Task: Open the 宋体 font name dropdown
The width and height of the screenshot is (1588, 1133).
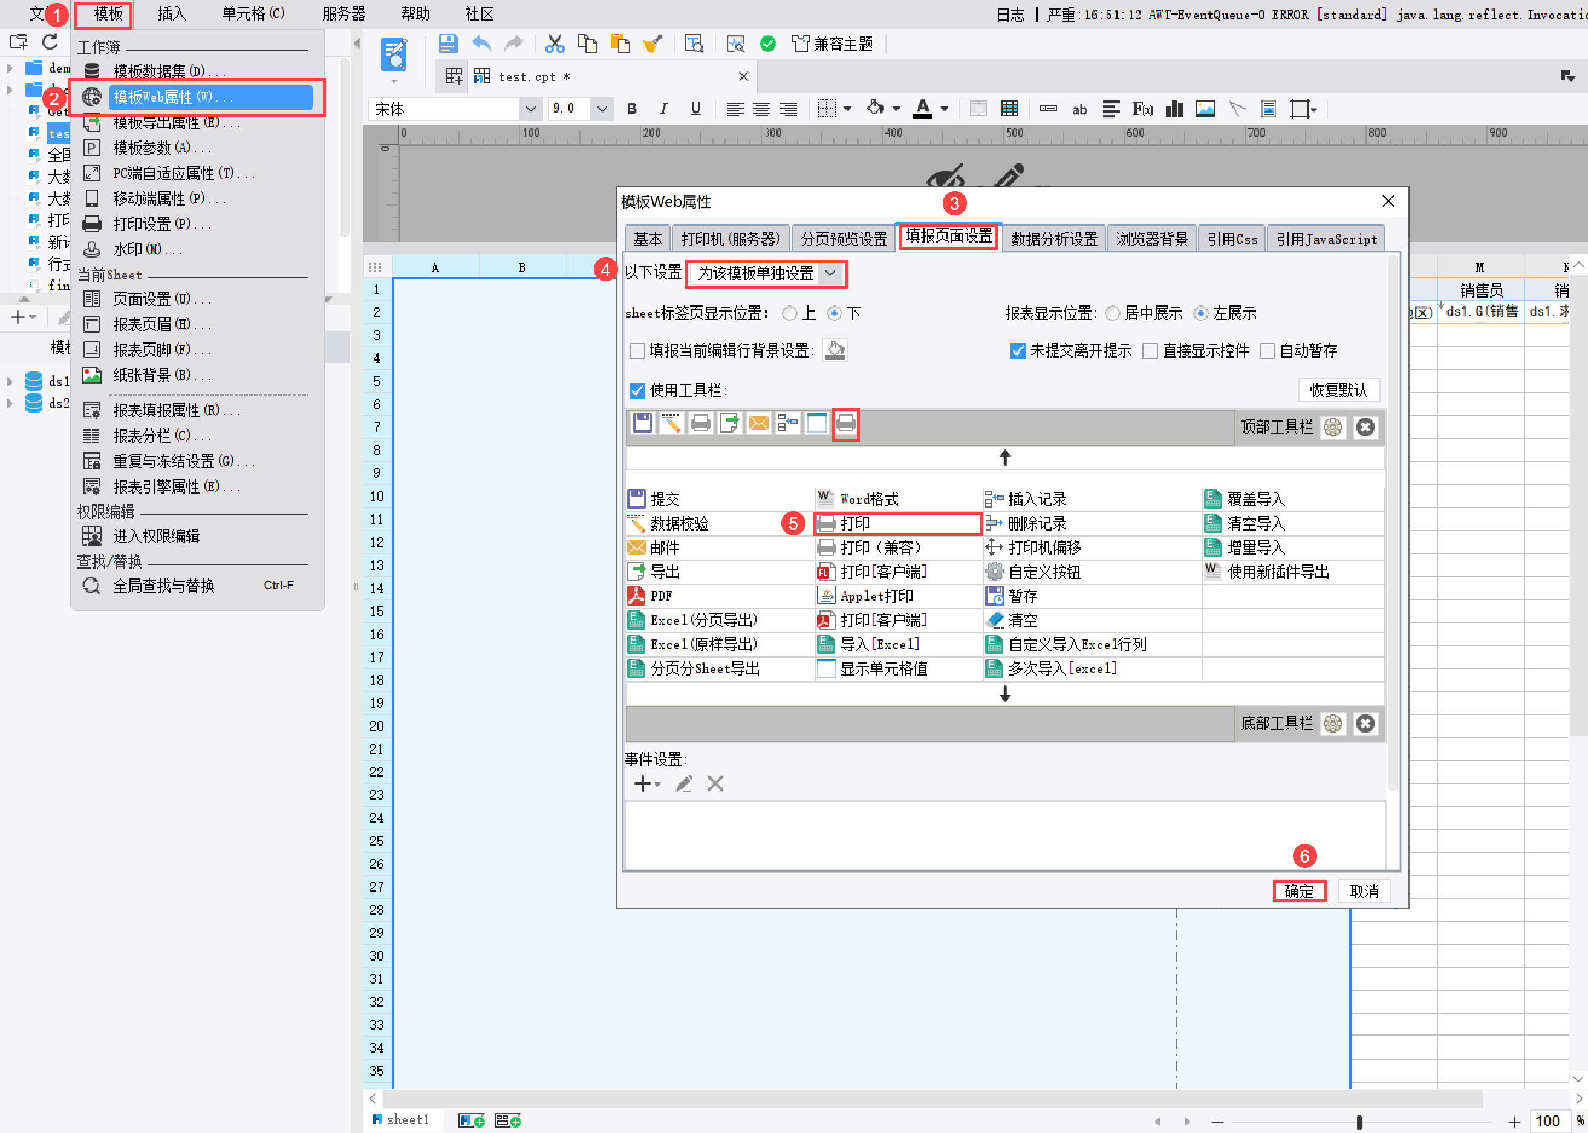Action: [x=530, y=109]
